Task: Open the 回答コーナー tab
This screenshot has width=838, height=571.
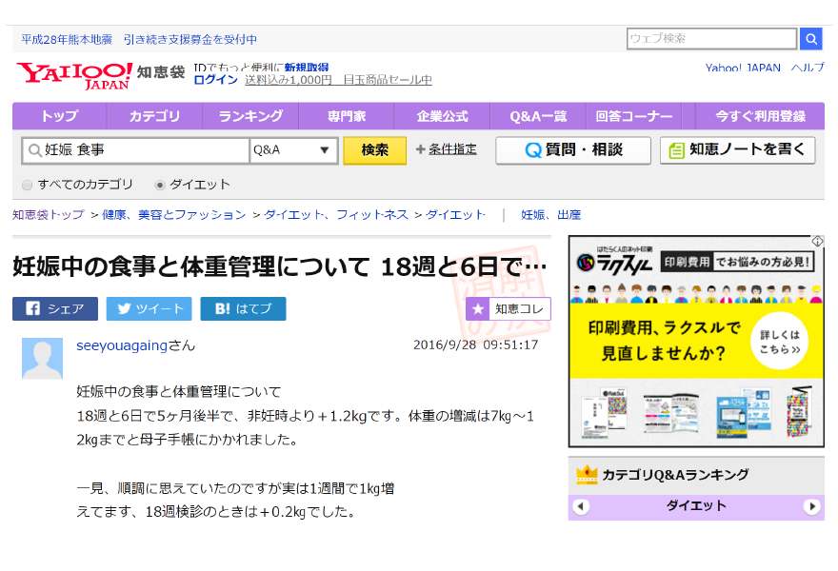Action: (x=633, y=116)
